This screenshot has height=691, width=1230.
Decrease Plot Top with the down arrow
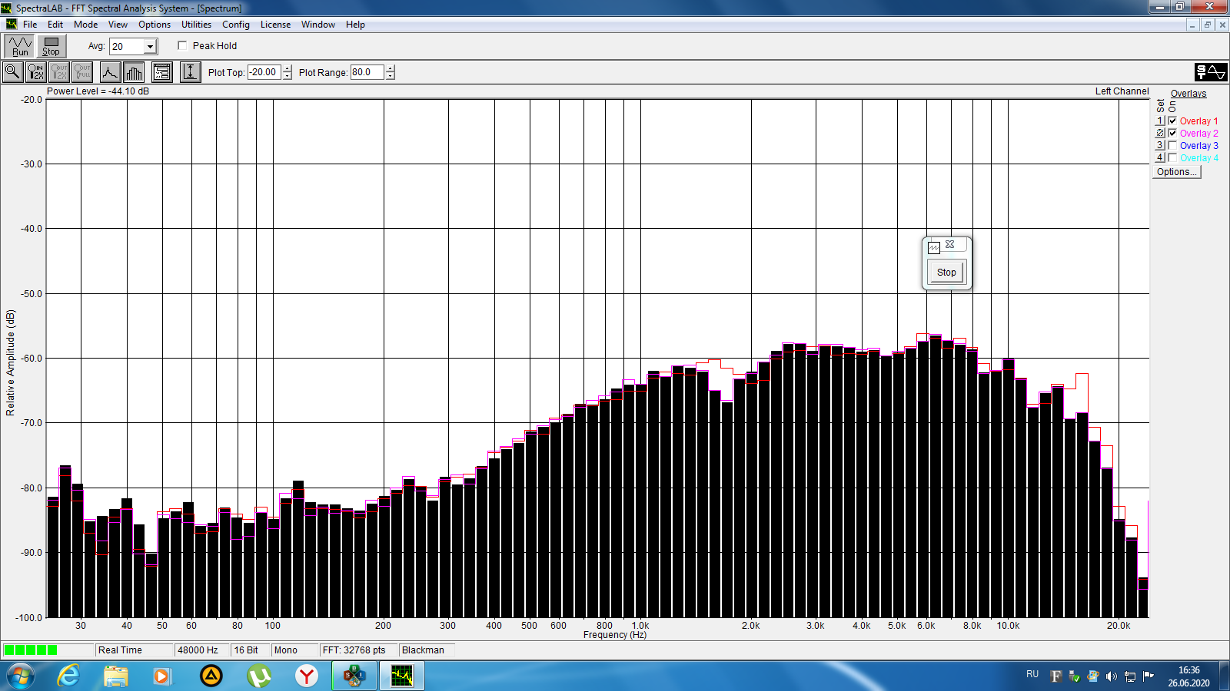288,76
